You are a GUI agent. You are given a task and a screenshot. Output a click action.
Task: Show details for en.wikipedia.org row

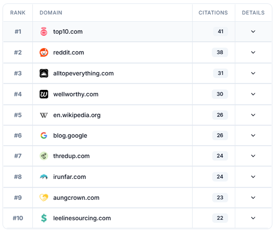(253, 115)
